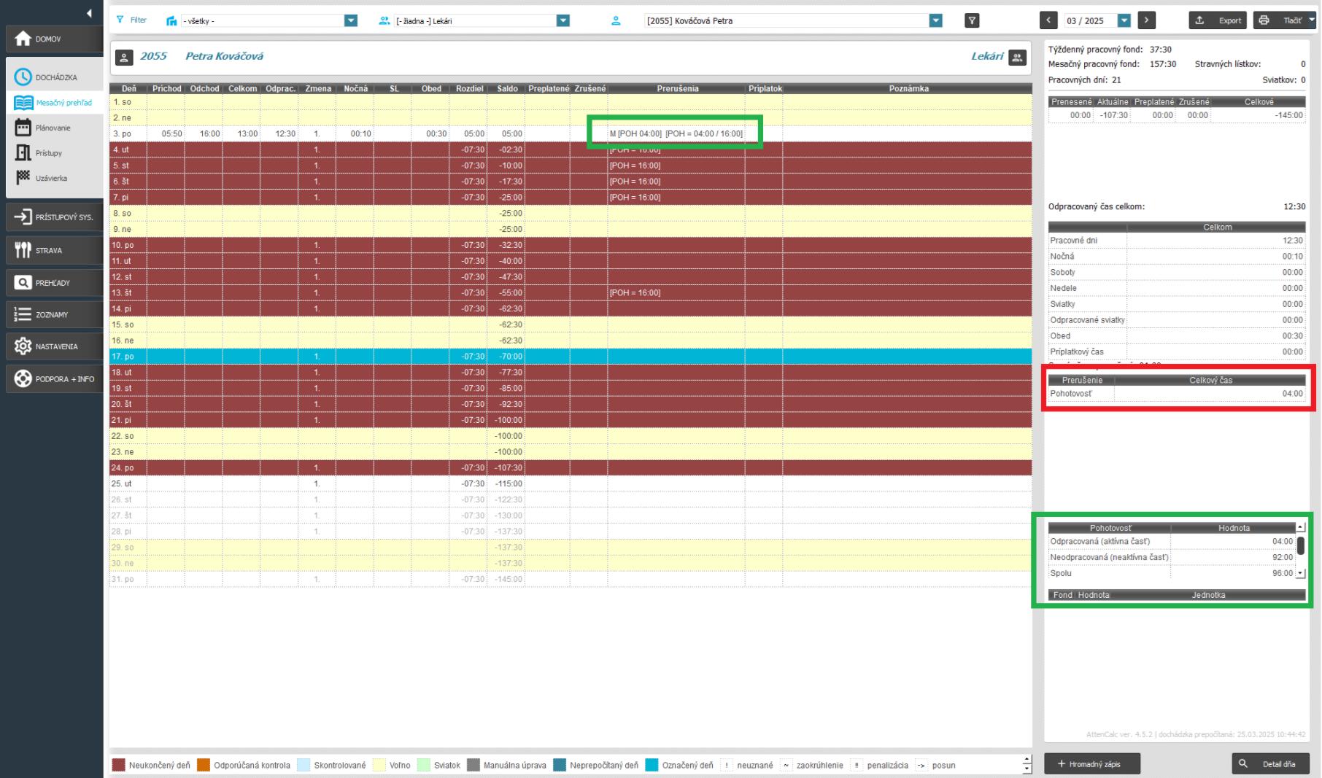Image resolution: width=1322 pixels, height=778 pixels.
Task: Expand the employee Kováčová Petra dropdown
Action: pyautogui.click(x=935, y=21)
